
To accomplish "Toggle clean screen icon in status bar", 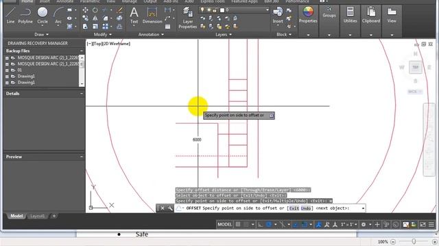I will [423, 224].
